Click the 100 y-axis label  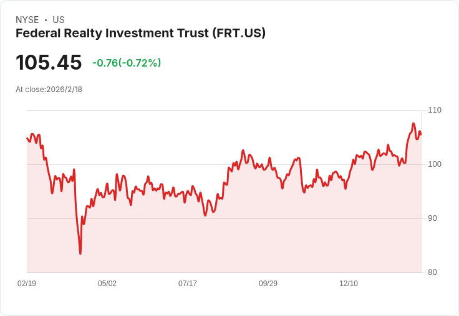(435, 164)
